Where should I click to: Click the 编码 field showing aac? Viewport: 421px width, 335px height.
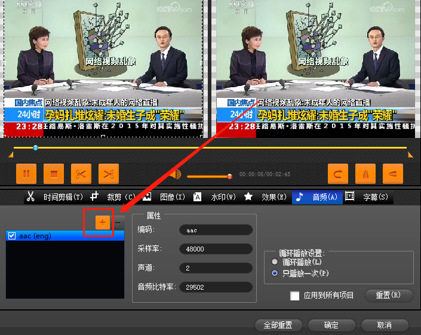point(216,230)
